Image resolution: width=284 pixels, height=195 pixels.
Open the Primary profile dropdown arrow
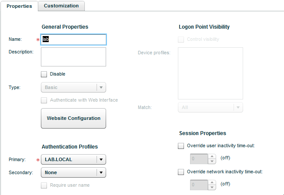coord(101,159)
